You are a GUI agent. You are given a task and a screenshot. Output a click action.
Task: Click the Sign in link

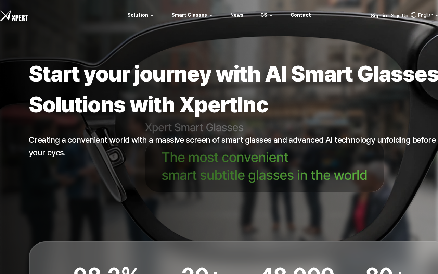point(379,16)
